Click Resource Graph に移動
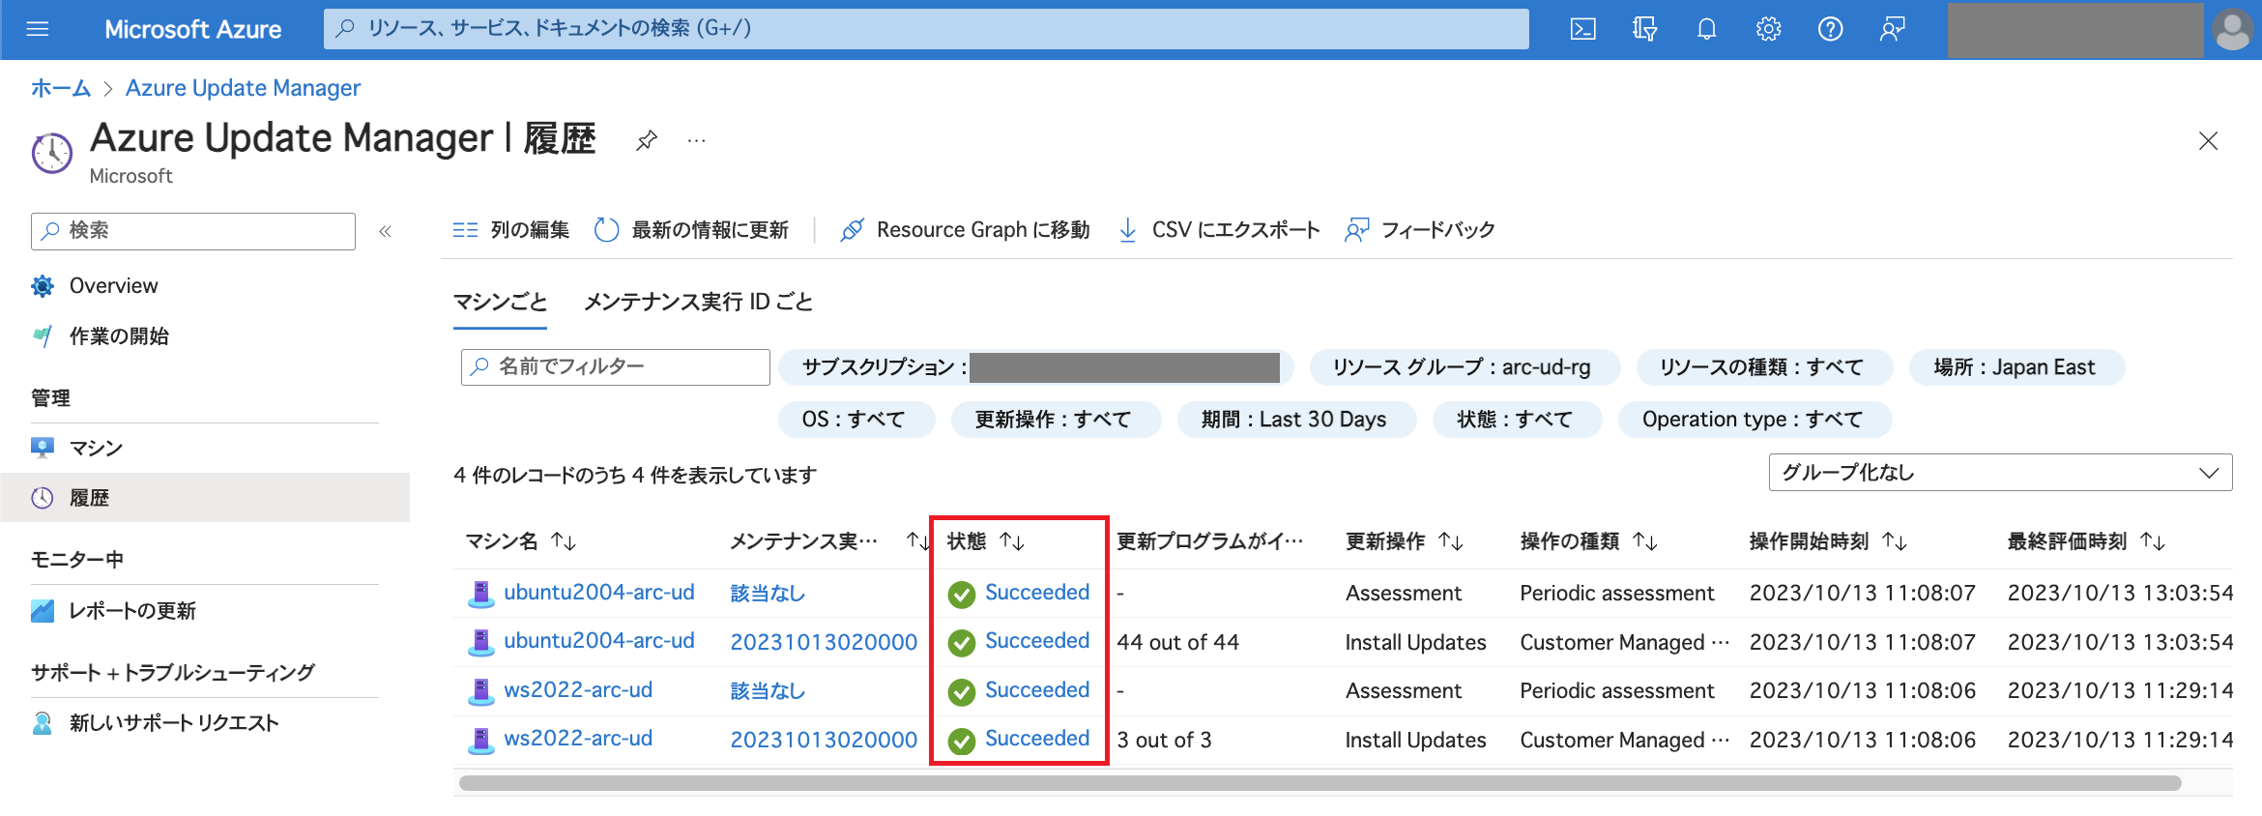 pos(965,230)
